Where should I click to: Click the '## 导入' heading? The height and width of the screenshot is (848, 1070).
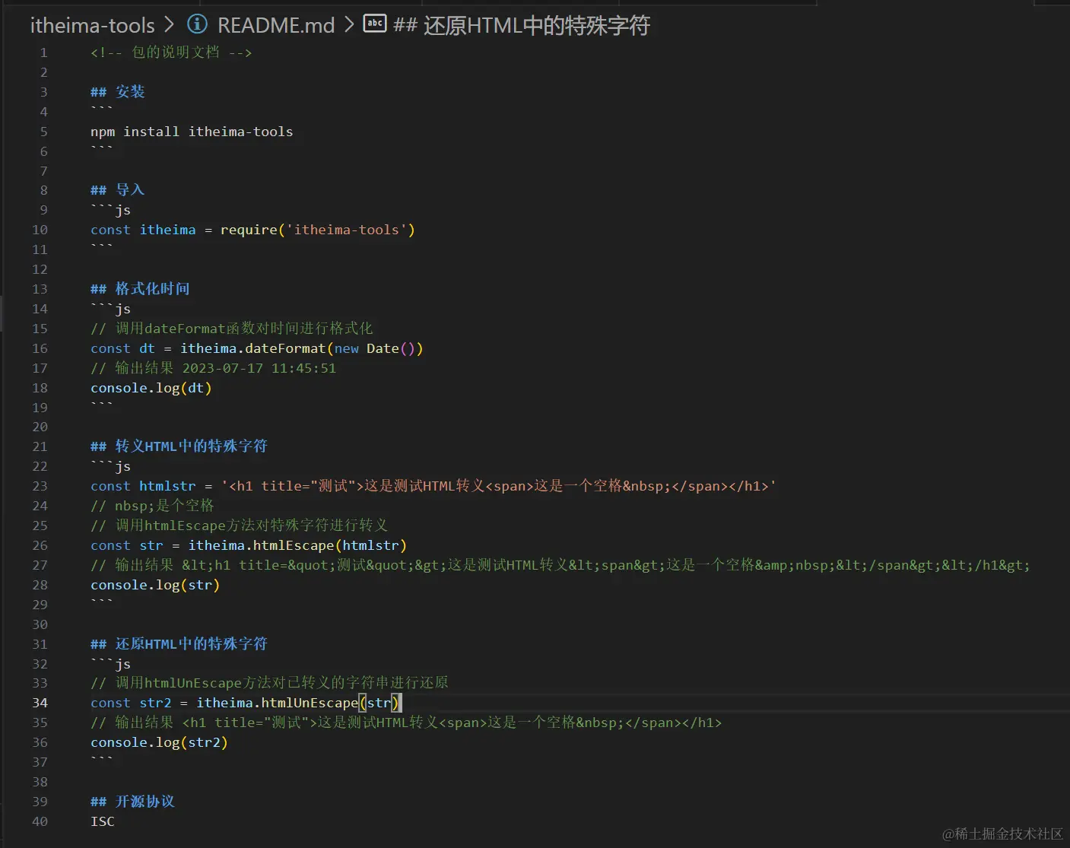pos(117,190)
